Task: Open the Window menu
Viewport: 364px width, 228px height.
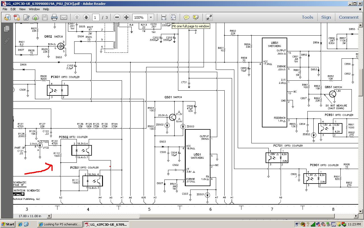Action: 34,9
